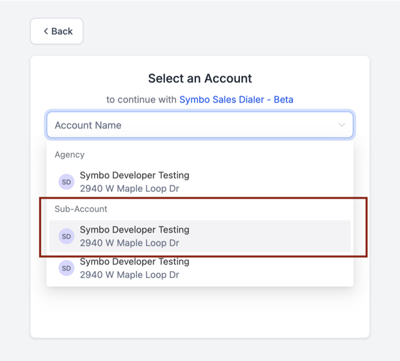400x361 pixels.
Task: Click the SD avatar of the highlighted sub-account
Action: tap(66, 236)
